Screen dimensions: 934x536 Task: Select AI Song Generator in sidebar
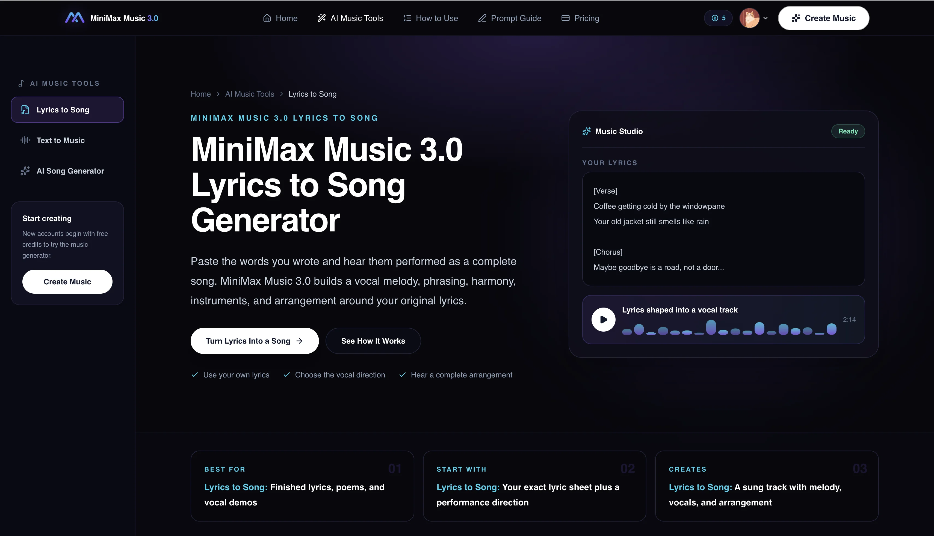[x=67, y=171]
